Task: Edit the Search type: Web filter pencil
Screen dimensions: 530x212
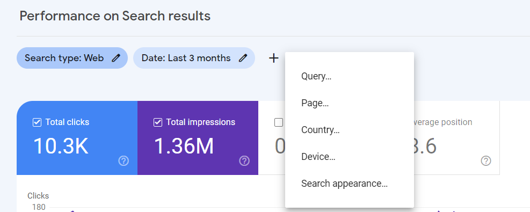Action: [x=116, y=58]
